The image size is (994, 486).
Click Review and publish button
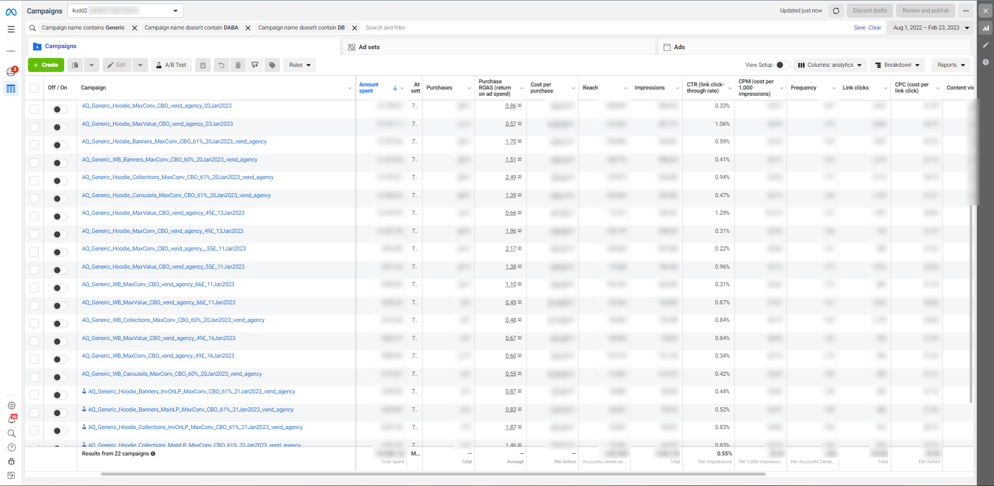[x=926, y=11]
